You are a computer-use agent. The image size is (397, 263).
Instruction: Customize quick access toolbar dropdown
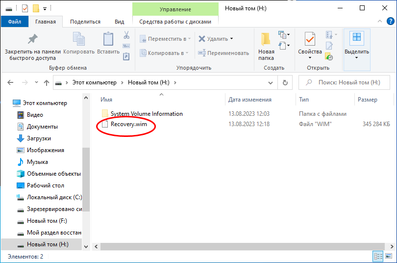(x=45, y=9)
